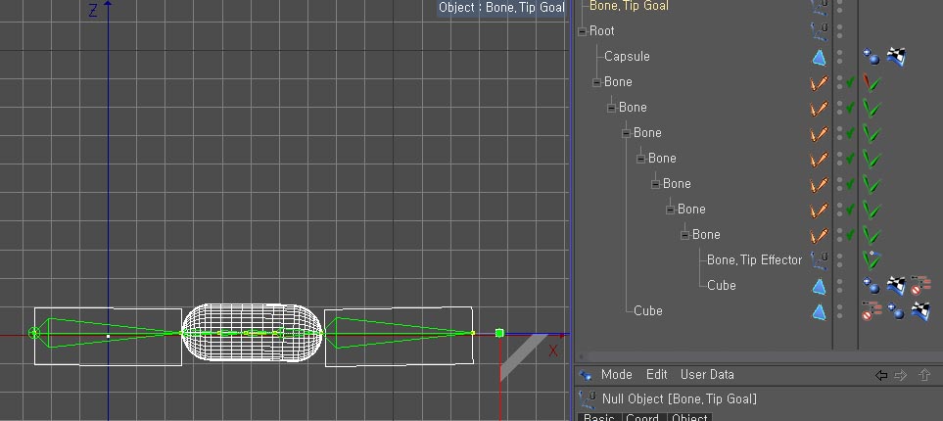Click the green goal handle square in viewport
Viewport: 943px width, 421px height.
click(x=499, y=333)
